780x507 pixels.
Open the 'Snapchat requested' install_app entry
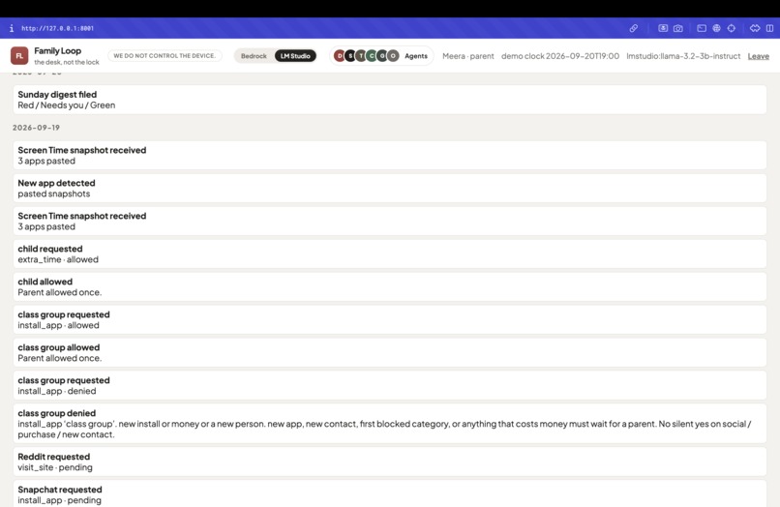click(389, 493)
